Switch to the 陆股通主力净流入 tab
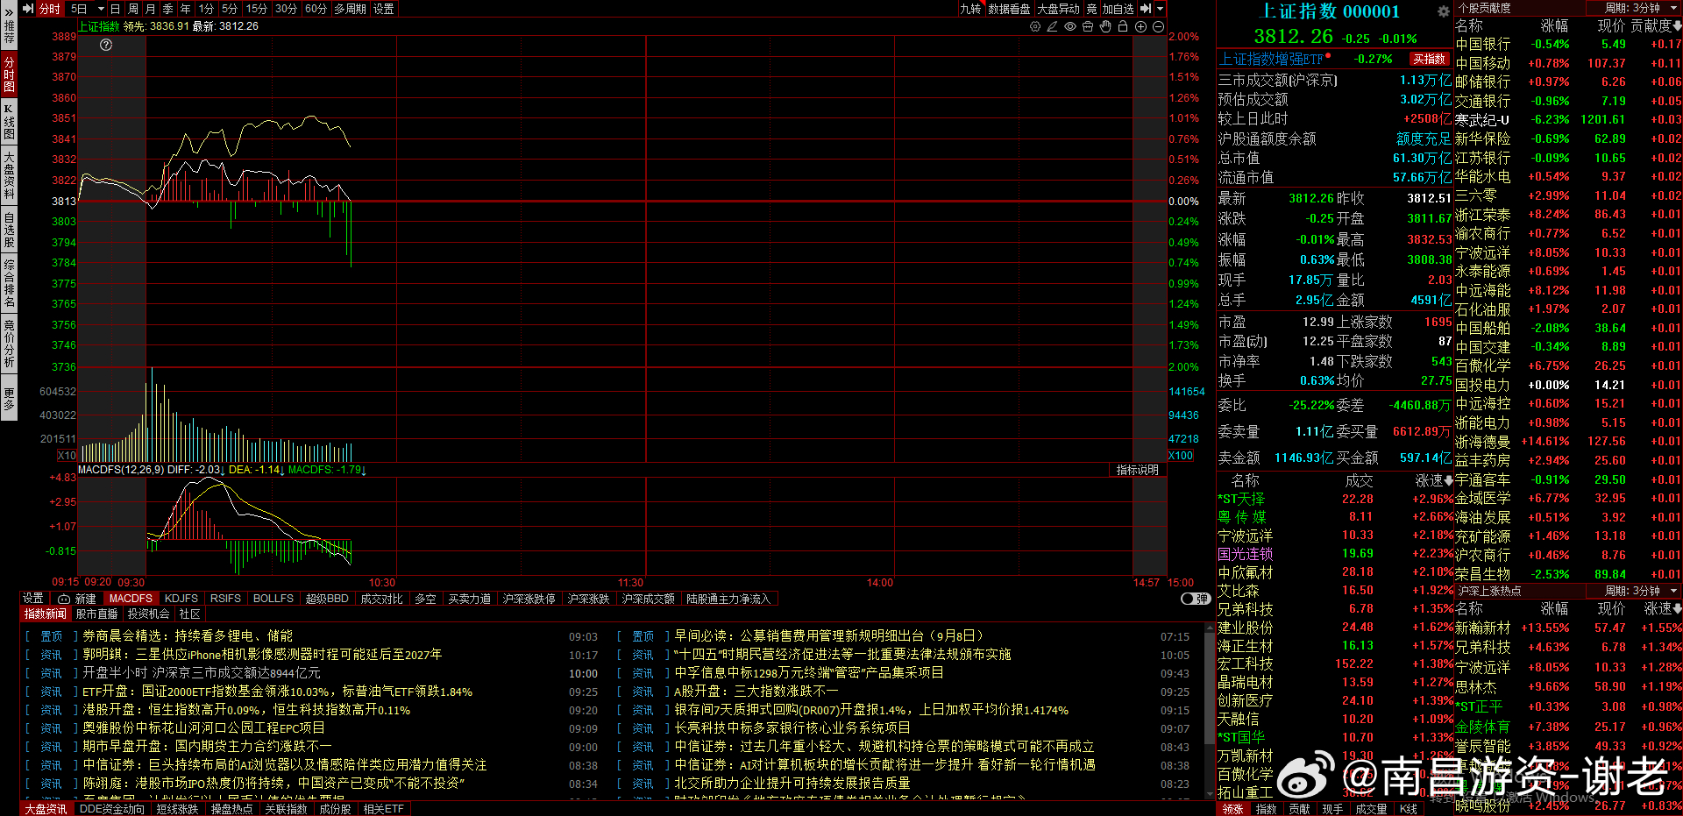The width and height of the screenshot is (1683, 816). [728, 599]
